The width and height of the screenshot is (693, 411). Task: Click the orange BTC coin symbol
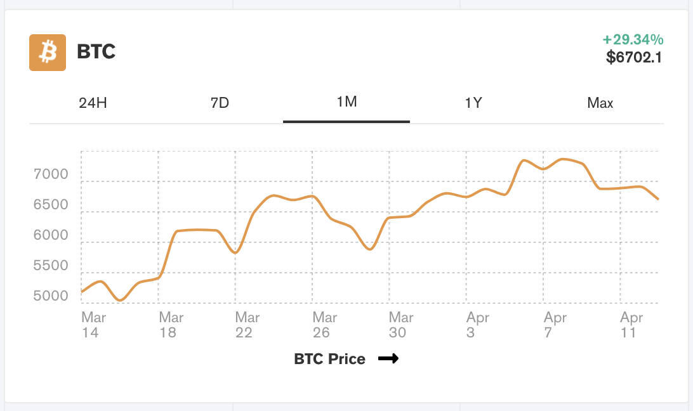click(47, 53)
